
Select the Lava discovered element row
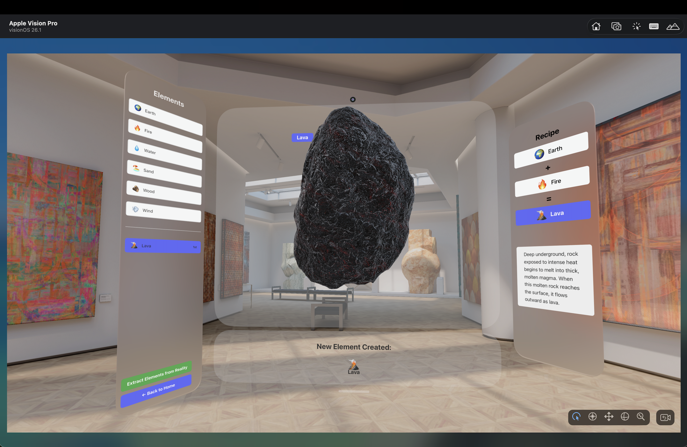pos(163,246)
